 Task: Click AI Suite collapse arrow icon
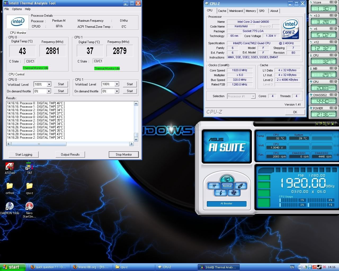pos(317,124)
